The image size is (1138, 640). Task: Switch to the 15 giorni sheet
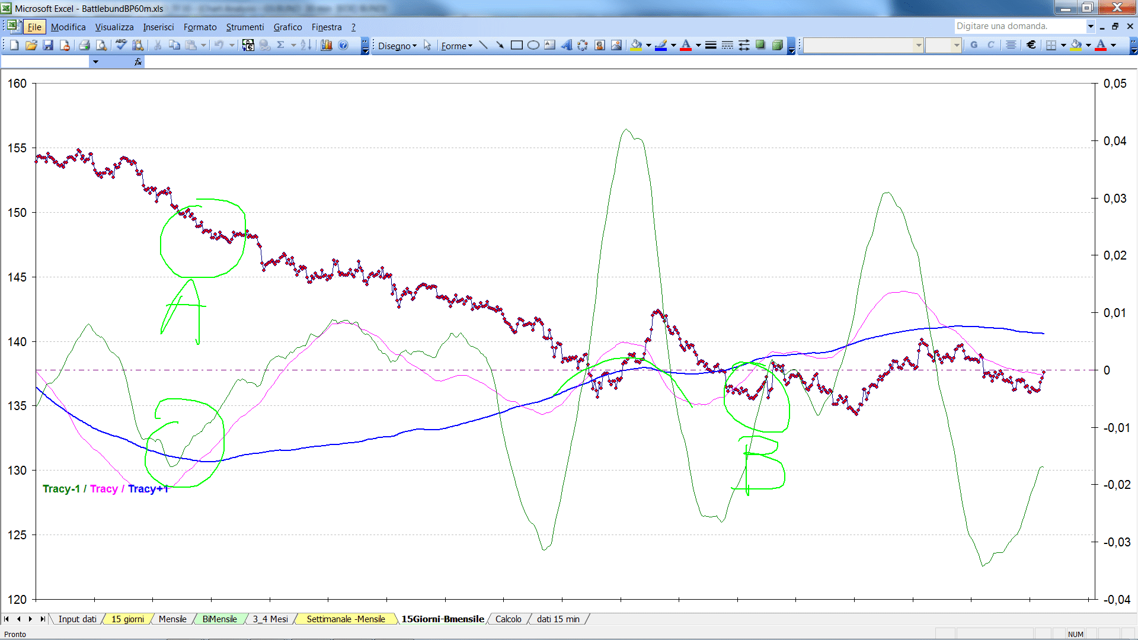point(127,619)
